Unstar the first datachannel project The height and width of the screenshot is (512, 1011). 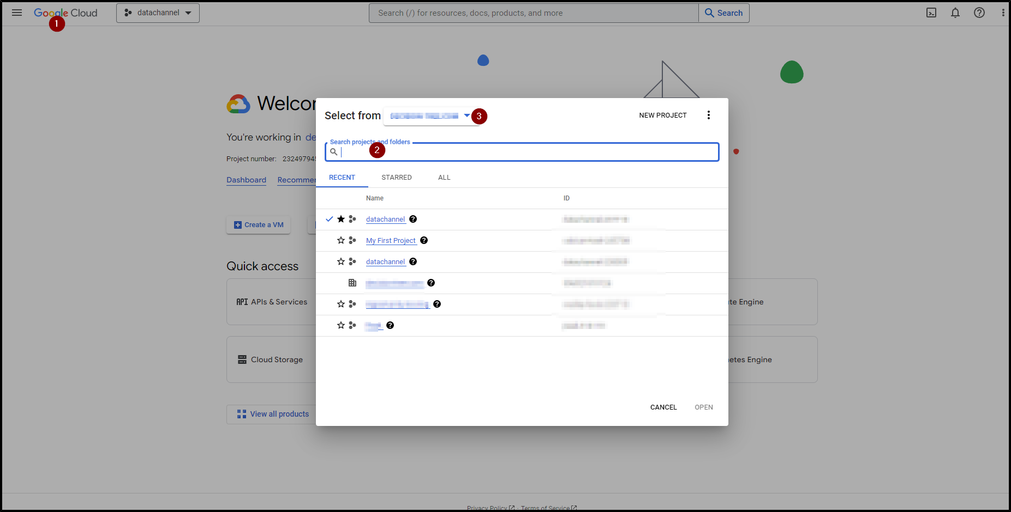pos(341,219)
